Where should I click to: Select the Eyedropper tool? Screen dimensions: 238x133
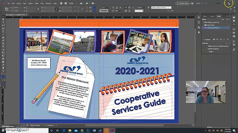[x=3, y=65]
